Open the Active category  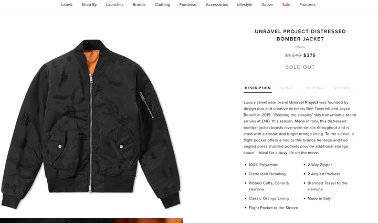coord(267,5)
